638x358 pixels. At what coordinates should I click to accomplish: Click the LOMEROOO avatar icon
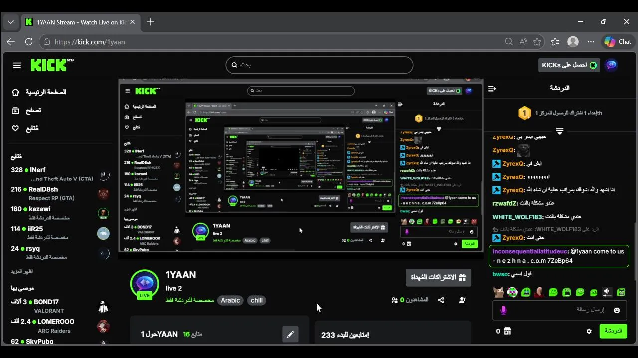pos(103,327)
